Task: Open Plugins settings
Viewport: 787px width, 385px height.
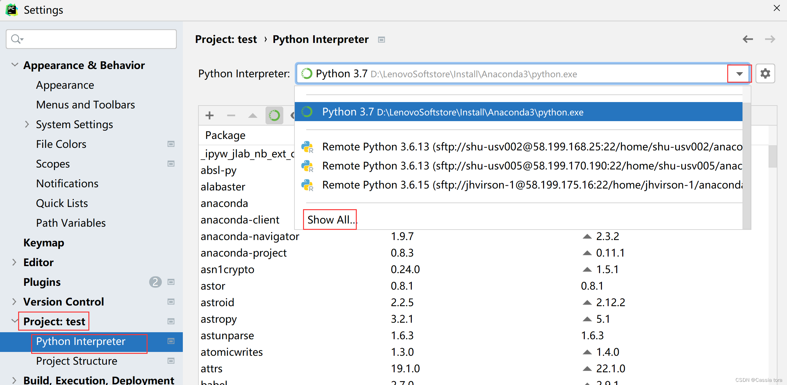Action: coord(42,282)
